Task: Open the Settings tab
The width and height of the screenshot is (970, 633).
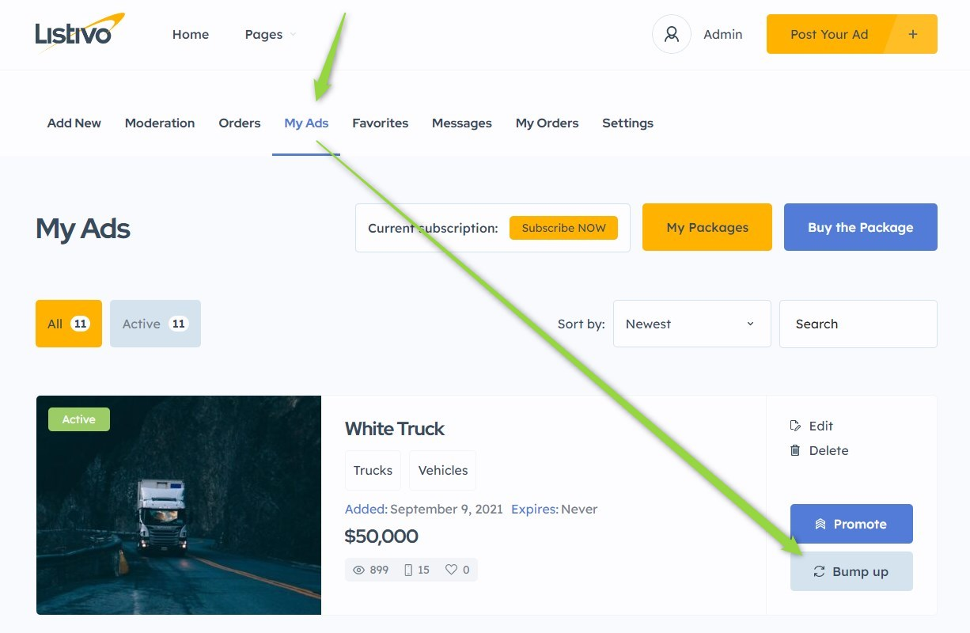Action: click(628, 123)
